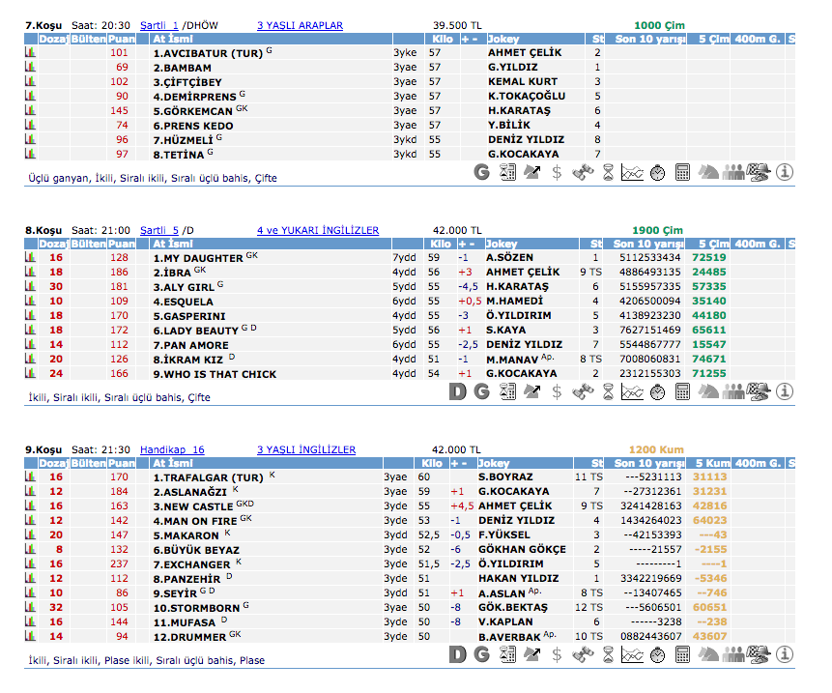The width and height of the screenshot is (832, 693).
Task: Click the bar chart icon beside AVCIBATUR
Action: [30, 53]
